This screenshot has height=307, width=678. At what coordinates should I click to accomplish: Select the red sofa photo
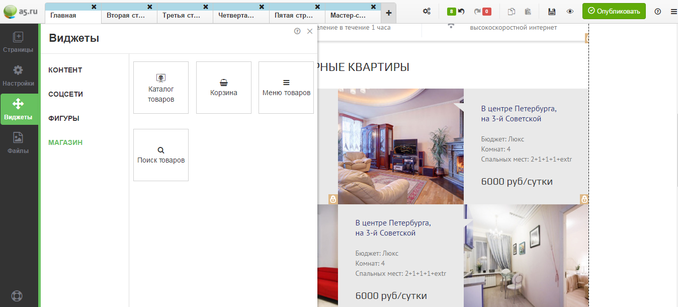(x=327, y=256)
